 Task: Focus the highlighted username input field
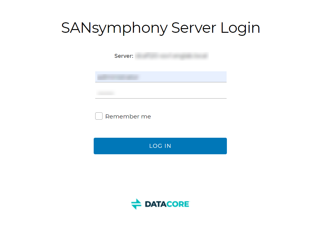tap(161, 77)
